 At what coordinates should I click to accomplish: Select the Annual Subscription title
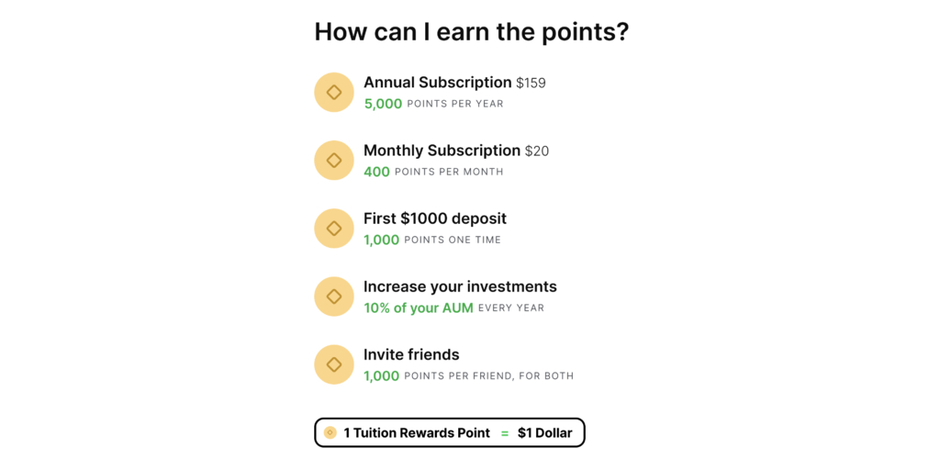pos(437,83)
